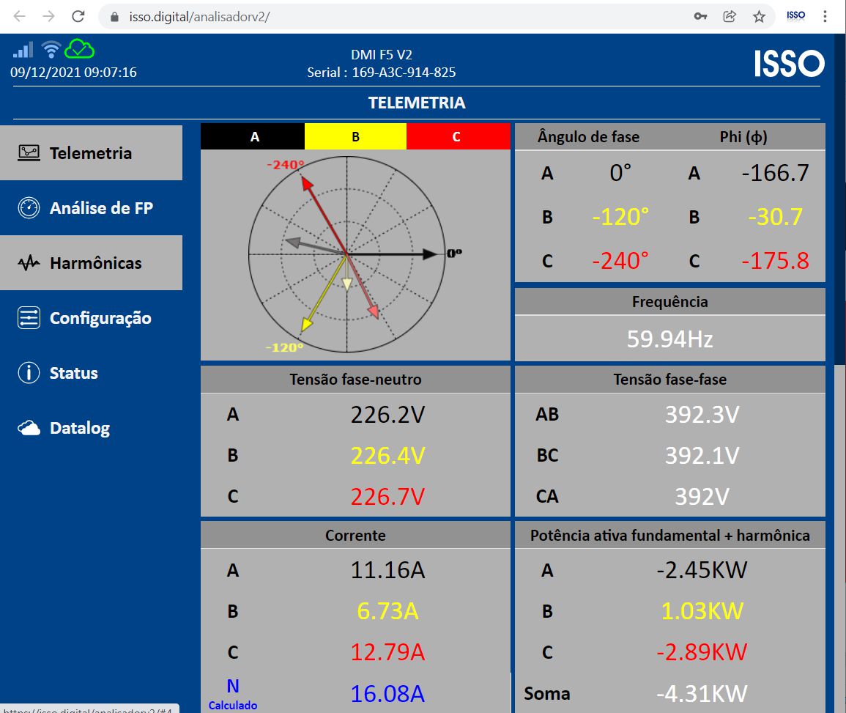Screen dimensions: 846x713
Task: Click the WiFi signal status icon
Action: (51, 49)
